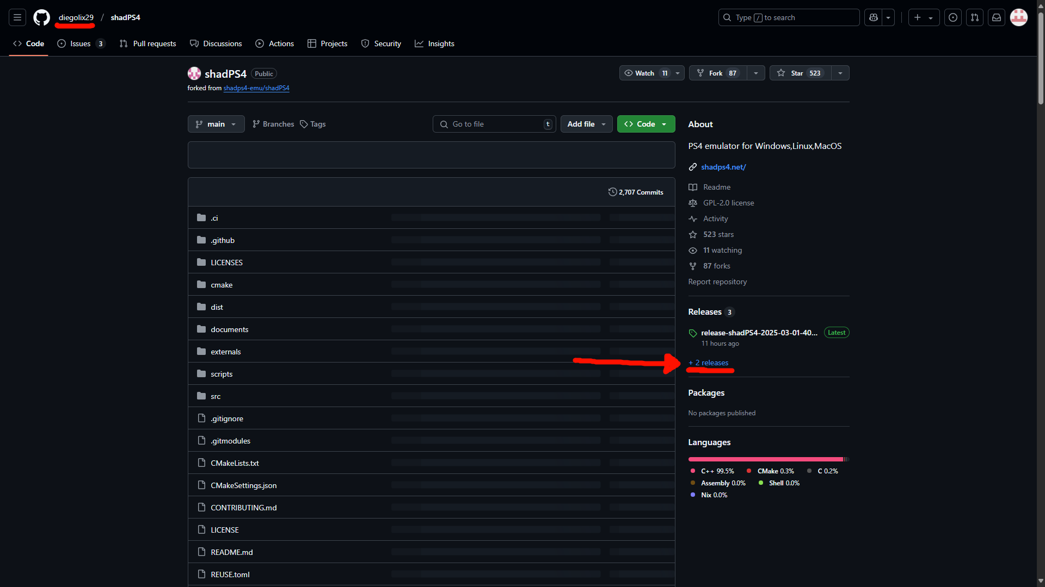1045x587 pixels.
Task: Click the CMake 0.3% language entry
Action: [x=770, y=471]
